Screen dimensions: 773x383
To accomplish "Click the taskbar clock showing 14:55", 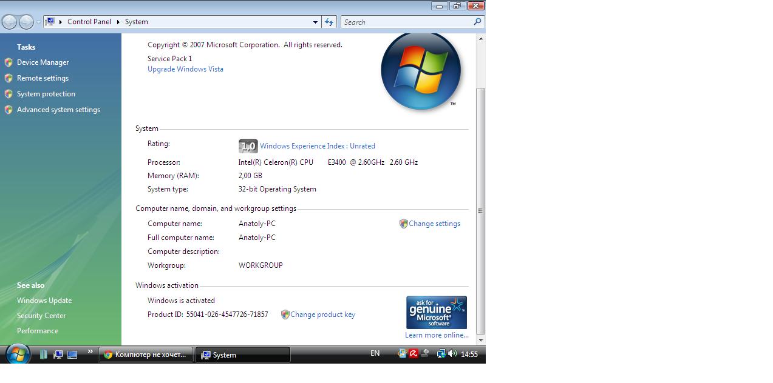I will 469,354.
